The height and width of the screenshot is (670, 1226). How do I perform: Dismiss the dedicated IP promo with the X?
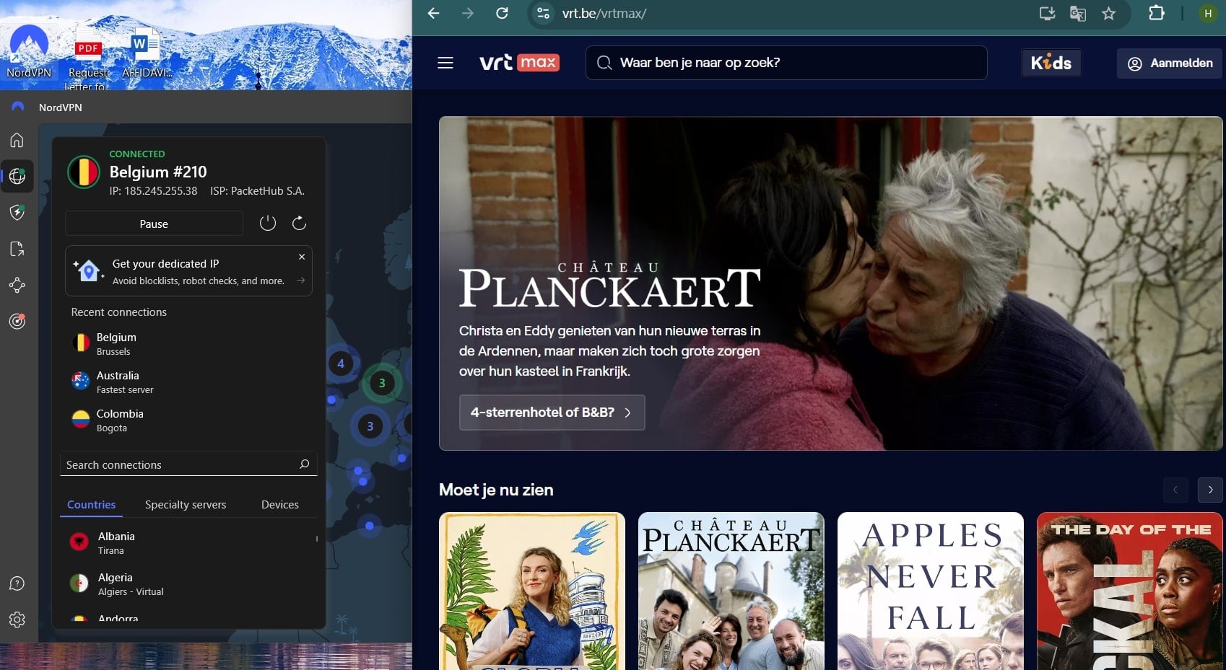tap(302, 257)
